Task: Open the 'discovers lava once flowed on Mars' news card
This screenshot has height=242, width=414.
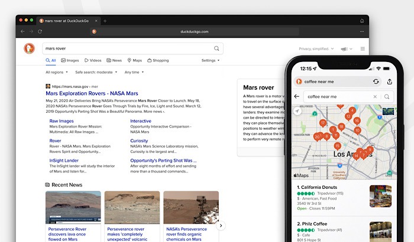Action: tap(73, 216)
